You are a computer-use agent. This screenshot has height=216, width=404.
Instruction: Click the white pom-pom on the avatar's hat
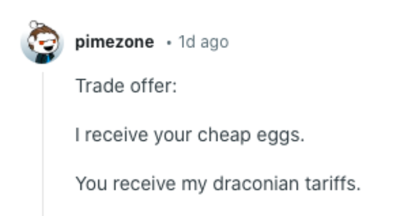(x=34, y=25)
